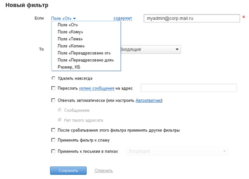
Task: Pick Поле «Копии» option
Action: click(71, 46)
